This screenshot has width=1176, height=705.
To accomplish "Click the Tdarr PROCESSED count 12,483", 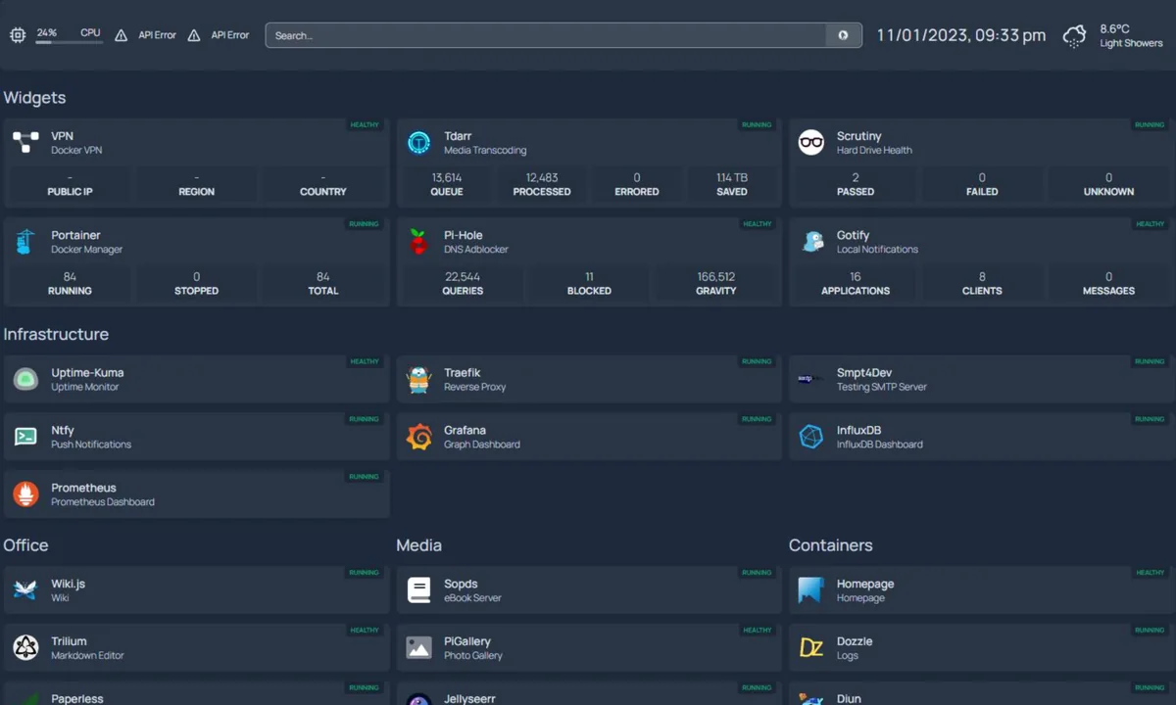I will pos(542,178).
